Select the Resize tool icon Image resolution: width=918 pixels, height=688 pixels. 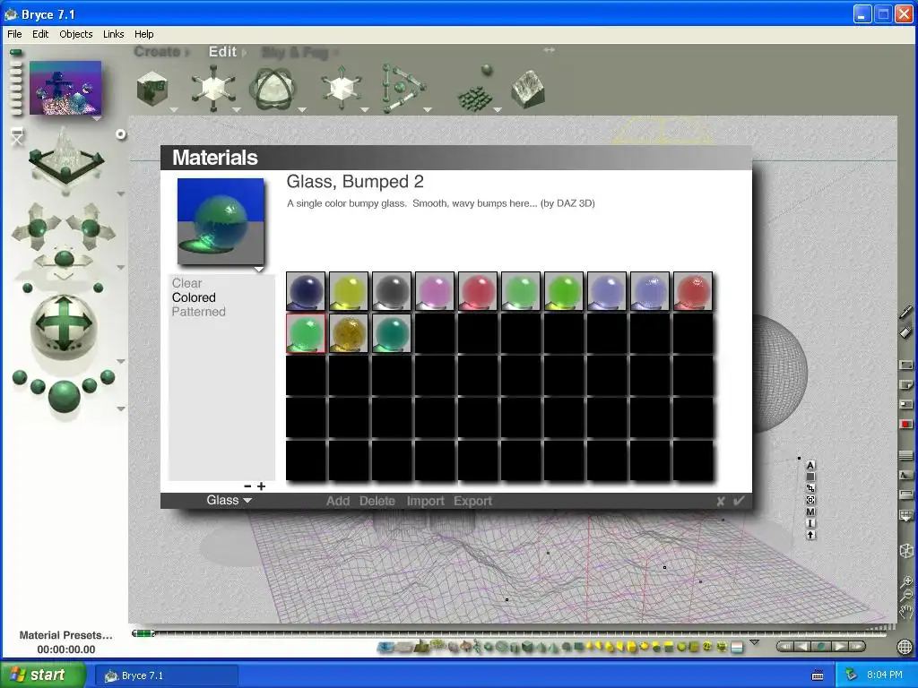(x=213, y=89)
